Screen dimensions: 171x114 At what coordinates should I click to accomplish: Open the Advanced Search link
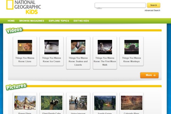point(152,10)
